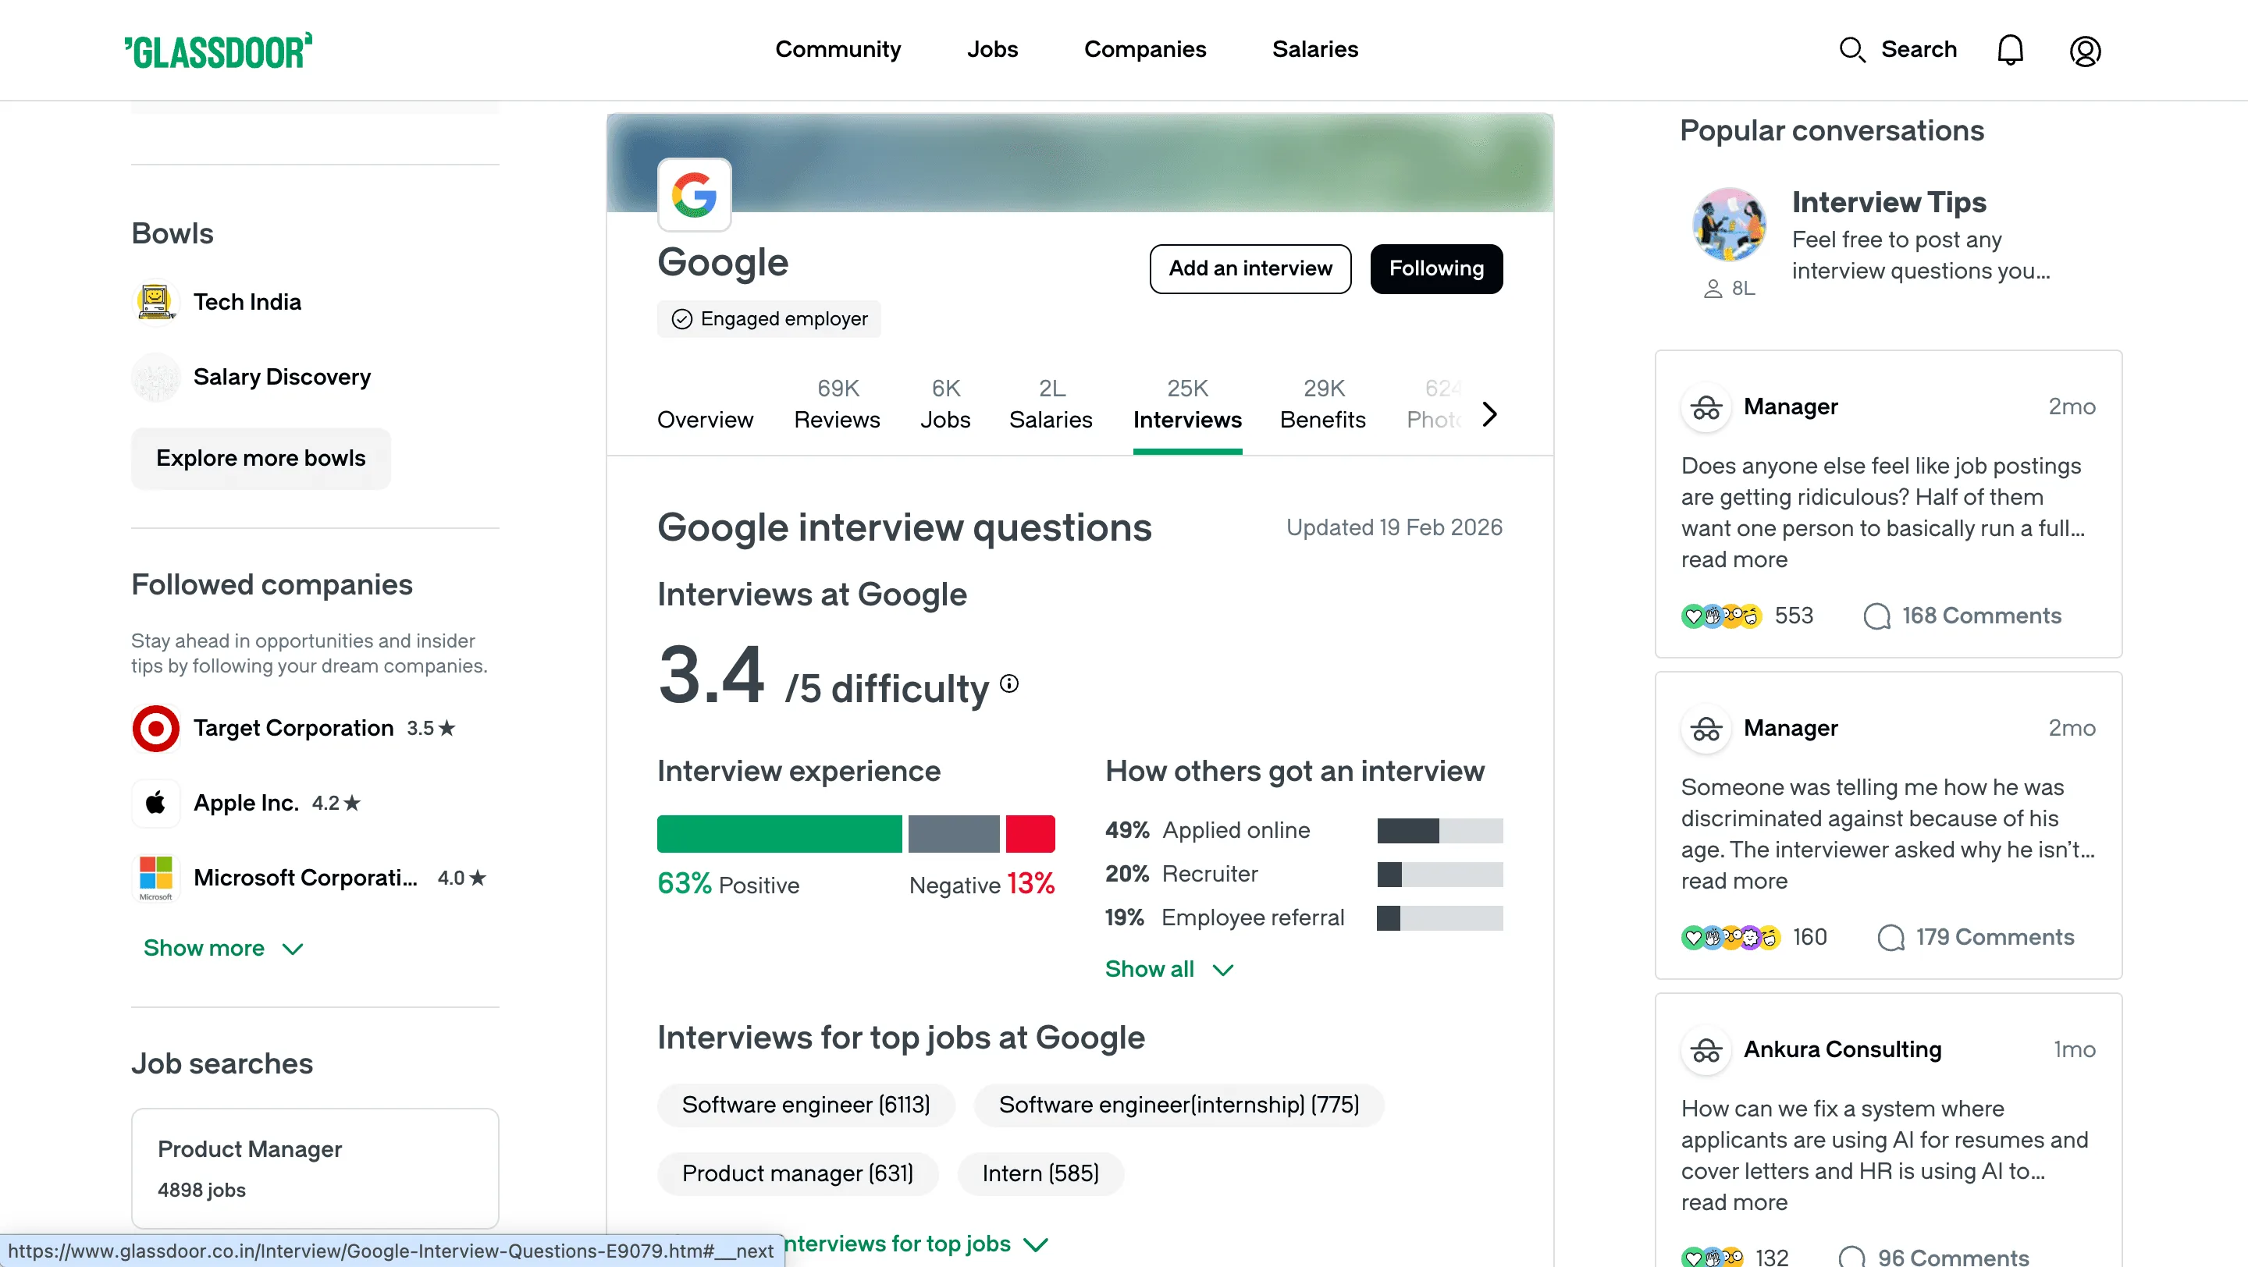
Task: Open the user profile icon
Action: (x=2085, y=51)
